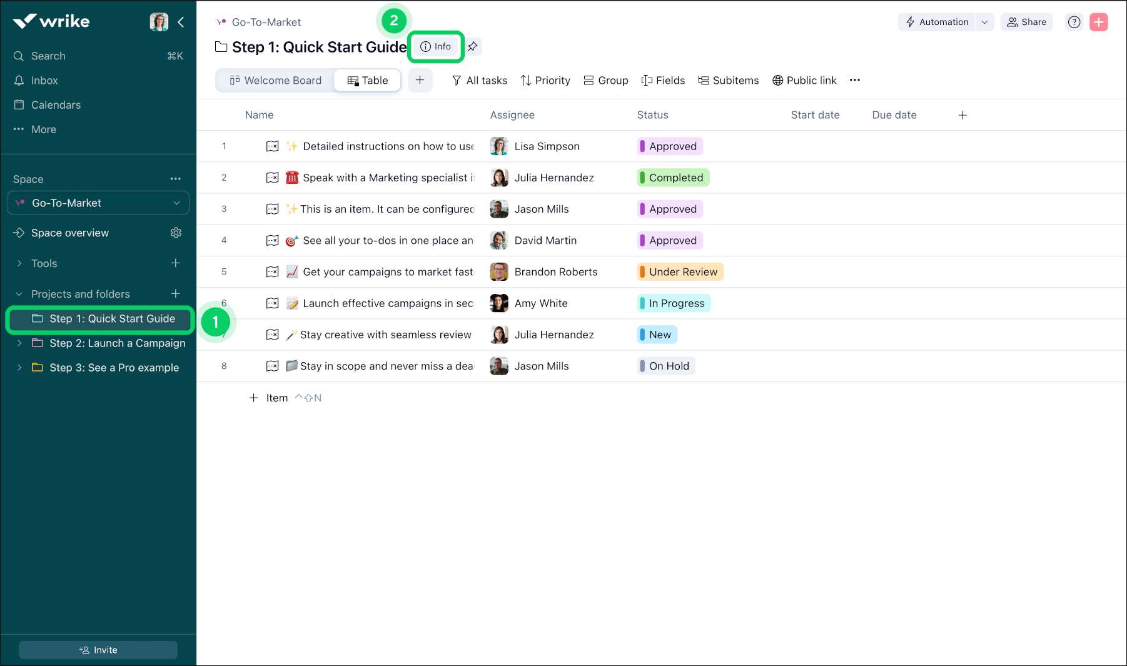
Task: Click the Share button
Action: (x=1026, y=22)
